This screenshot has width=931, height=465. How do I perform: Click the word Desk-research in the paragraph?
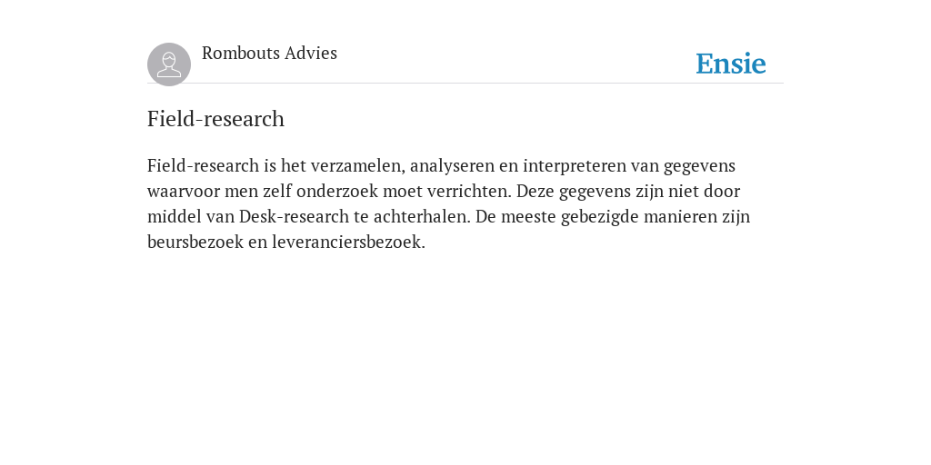pyautogui.click(x=294, y=216)
